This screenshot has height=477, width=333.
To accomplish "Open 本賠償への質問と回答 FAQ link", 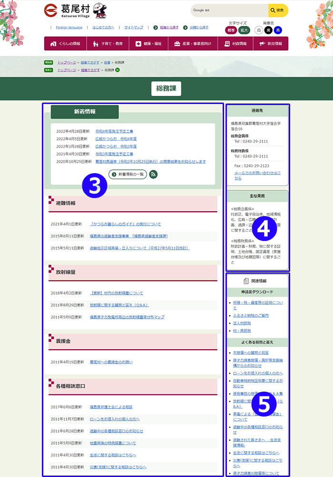I will coord(251,353).
